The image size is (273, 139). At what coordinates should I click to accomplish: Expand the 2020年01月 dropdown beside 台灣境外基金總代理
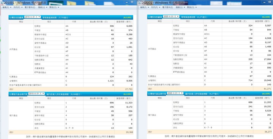pyautogui.click(x=175, y=93)
